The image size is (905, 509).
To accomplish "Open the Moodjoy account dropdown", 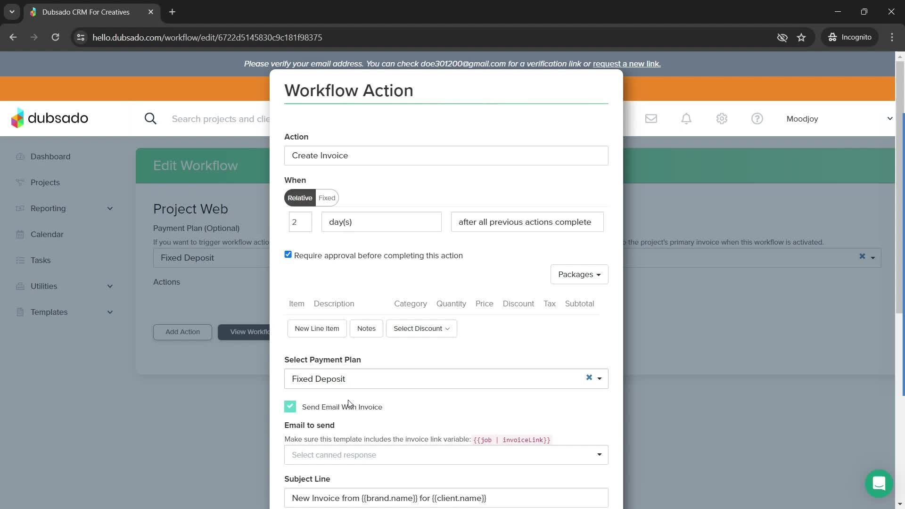I will coord(839,119).
